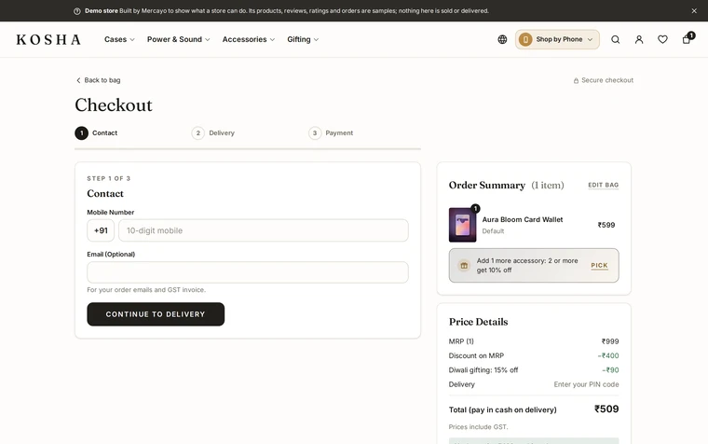Click the Edit Bag link

(x=604, y=185)
